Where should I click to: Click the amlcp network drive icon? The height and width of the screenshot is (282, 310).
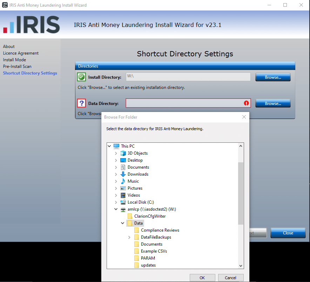[x=123, y=209]
